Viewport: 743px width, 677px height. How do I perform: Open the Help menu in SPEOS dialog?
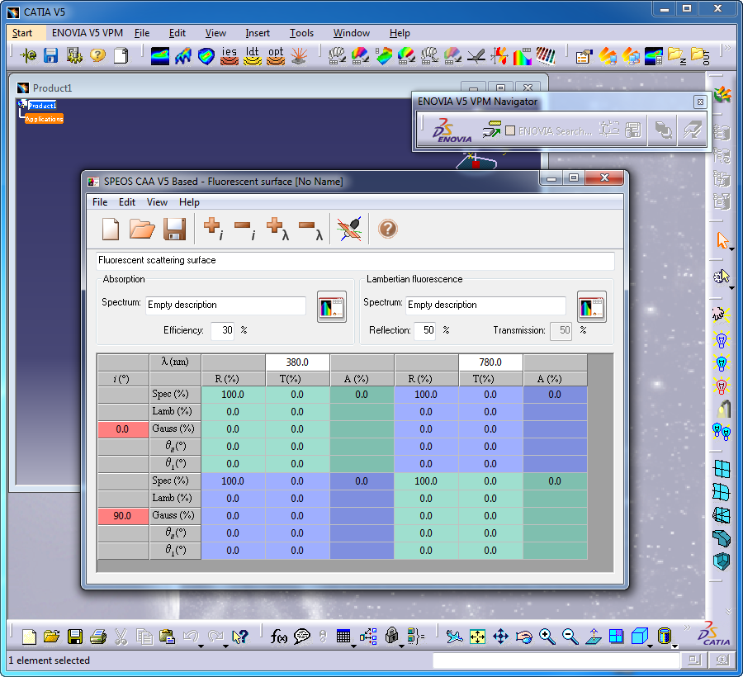[x=189, y=202]
